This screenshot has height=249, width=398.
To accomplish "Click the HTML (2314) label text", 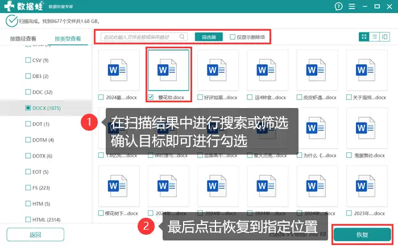I will (47, 220).
